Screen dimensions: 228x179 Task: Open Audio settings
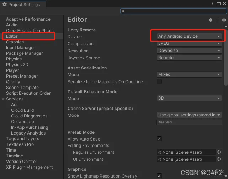point(12,25)
